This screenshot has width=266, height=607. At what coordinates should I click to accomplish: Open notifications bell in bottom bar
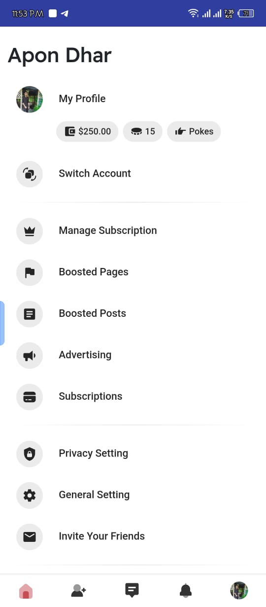click(186, 590)
